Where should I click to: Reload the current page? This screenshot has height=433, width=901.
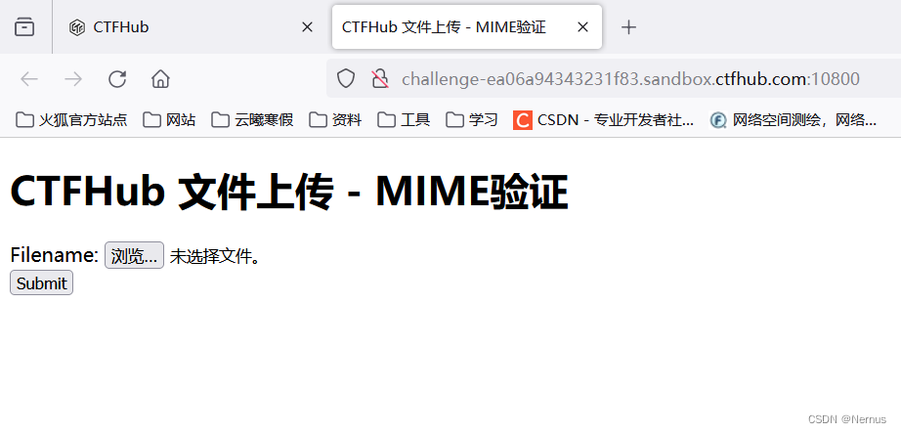click(117, 79)
